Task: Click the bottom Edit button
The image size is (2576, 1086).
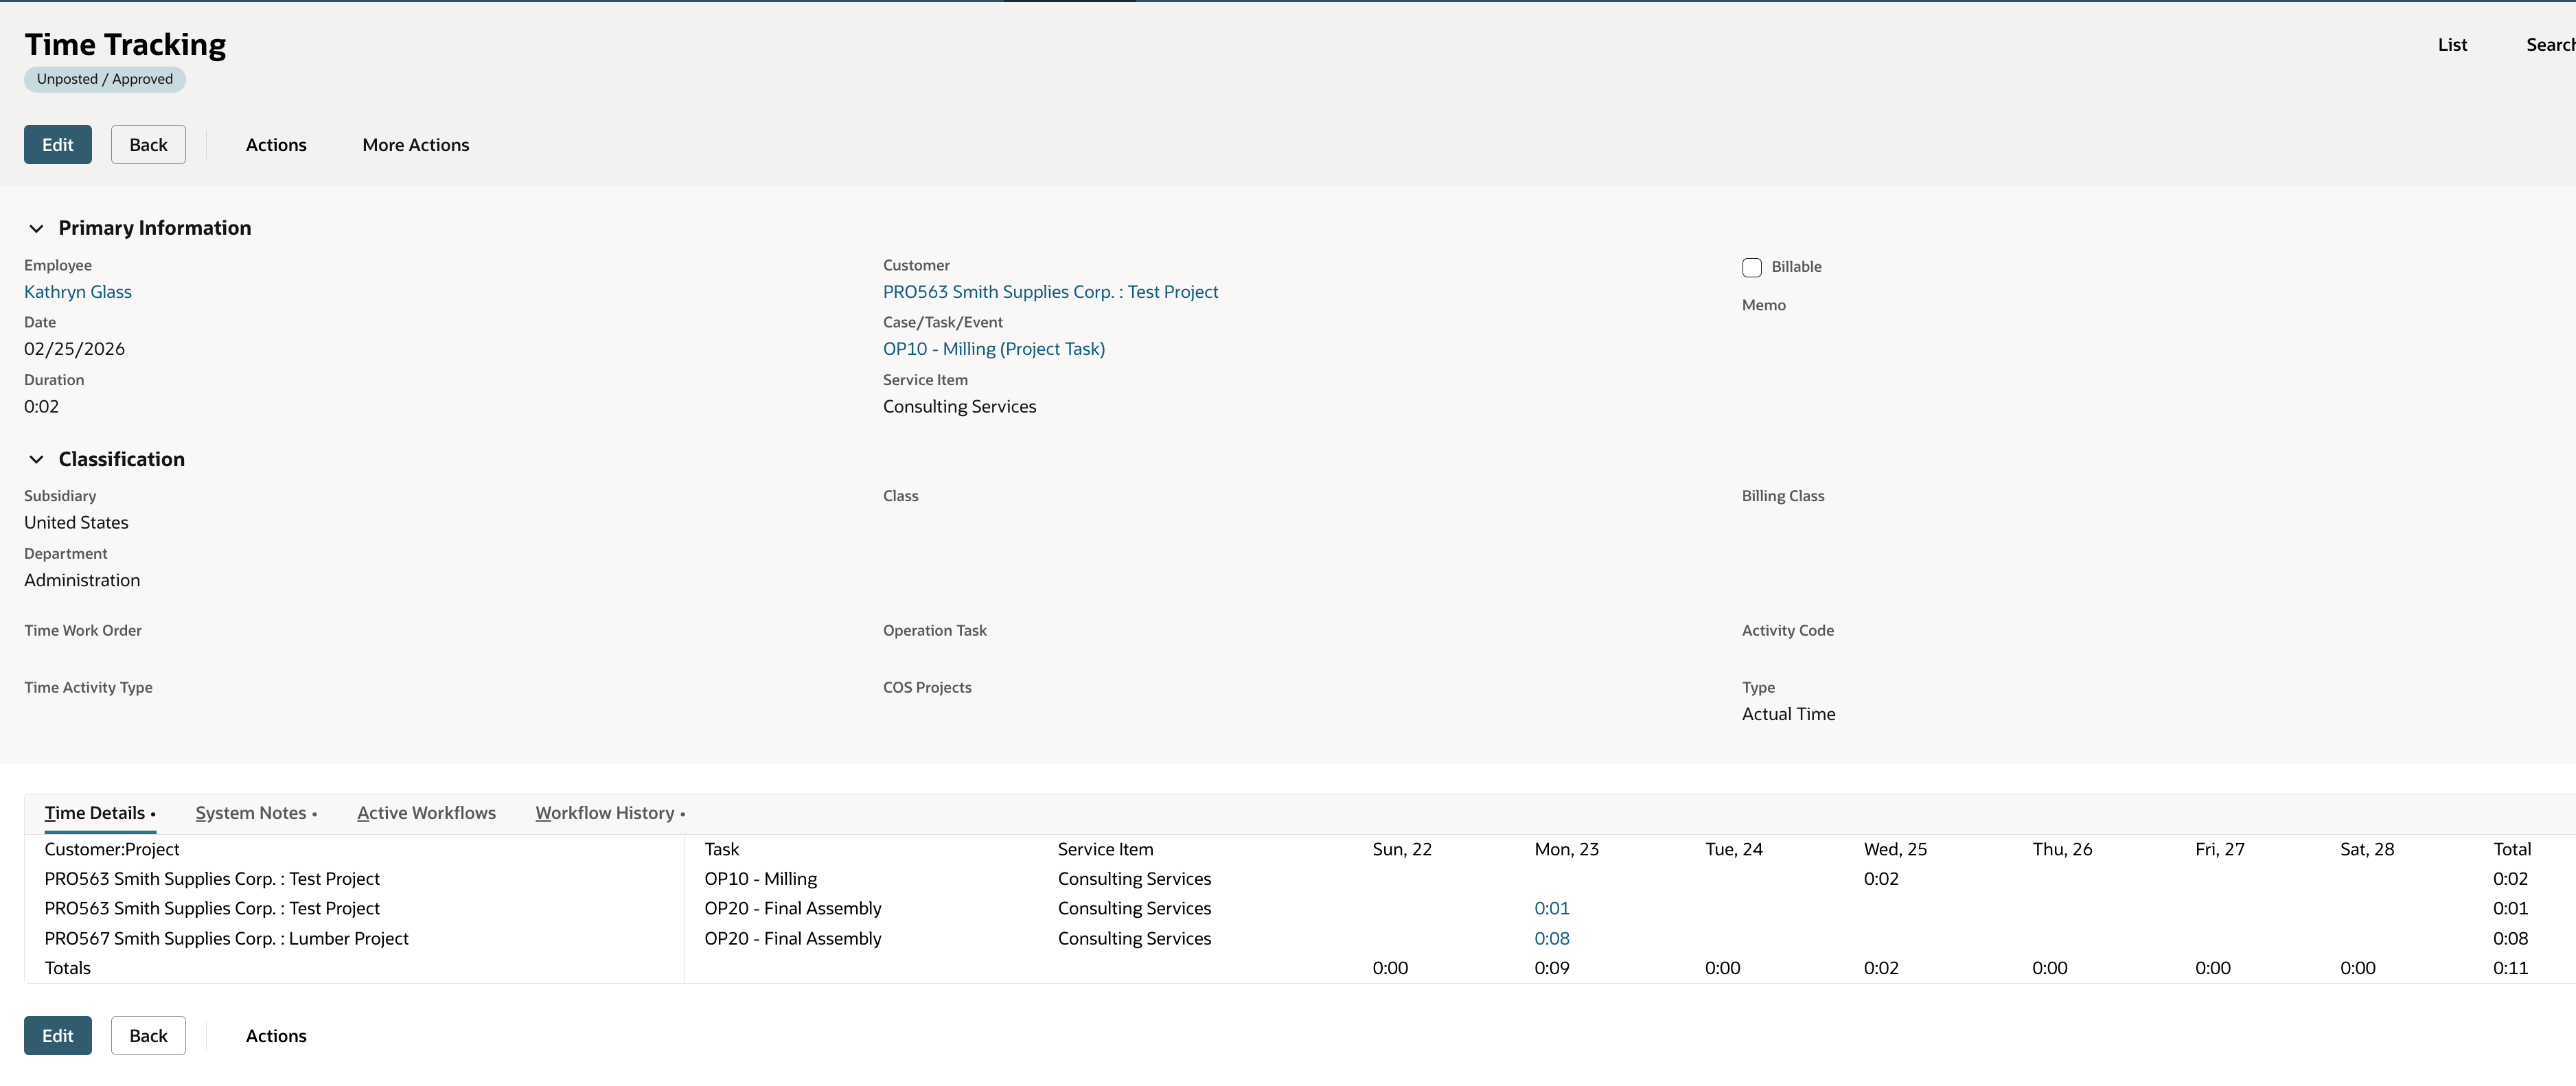Action: pos(57,1036)
